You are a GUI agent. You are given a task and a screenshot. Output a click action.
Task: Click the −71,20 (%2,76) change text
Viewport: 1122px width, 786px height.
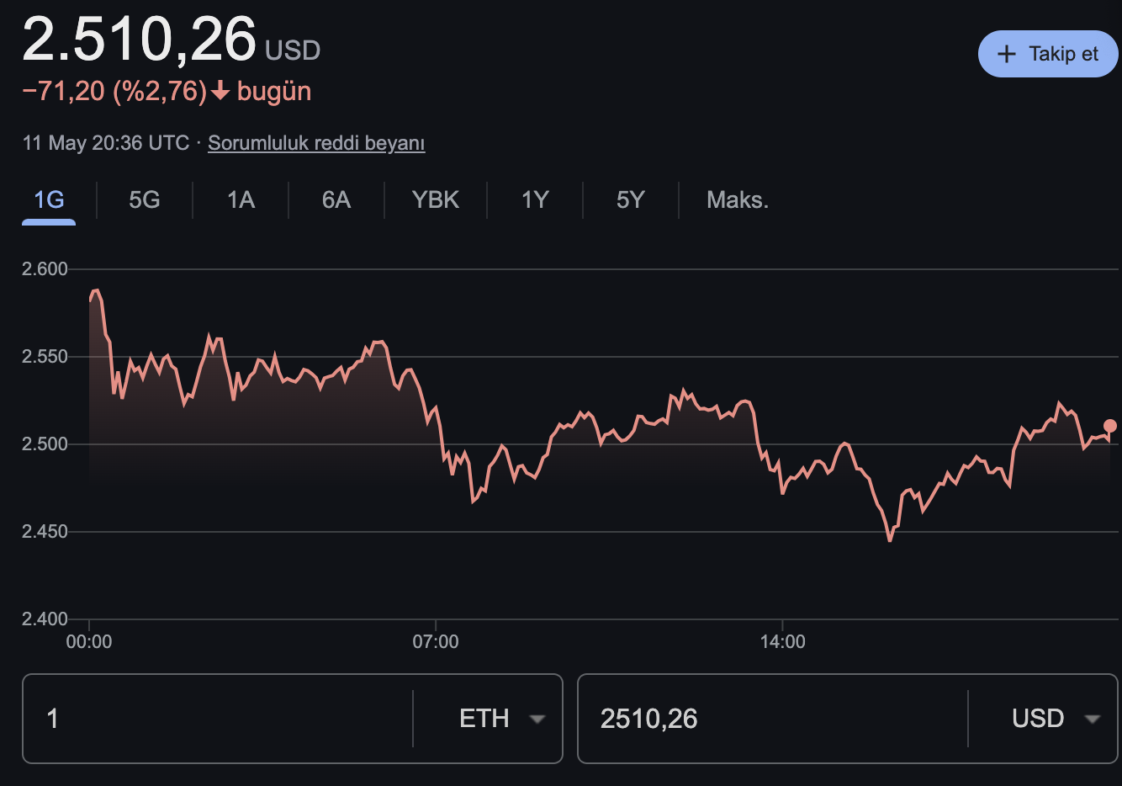tap(114, 91)
